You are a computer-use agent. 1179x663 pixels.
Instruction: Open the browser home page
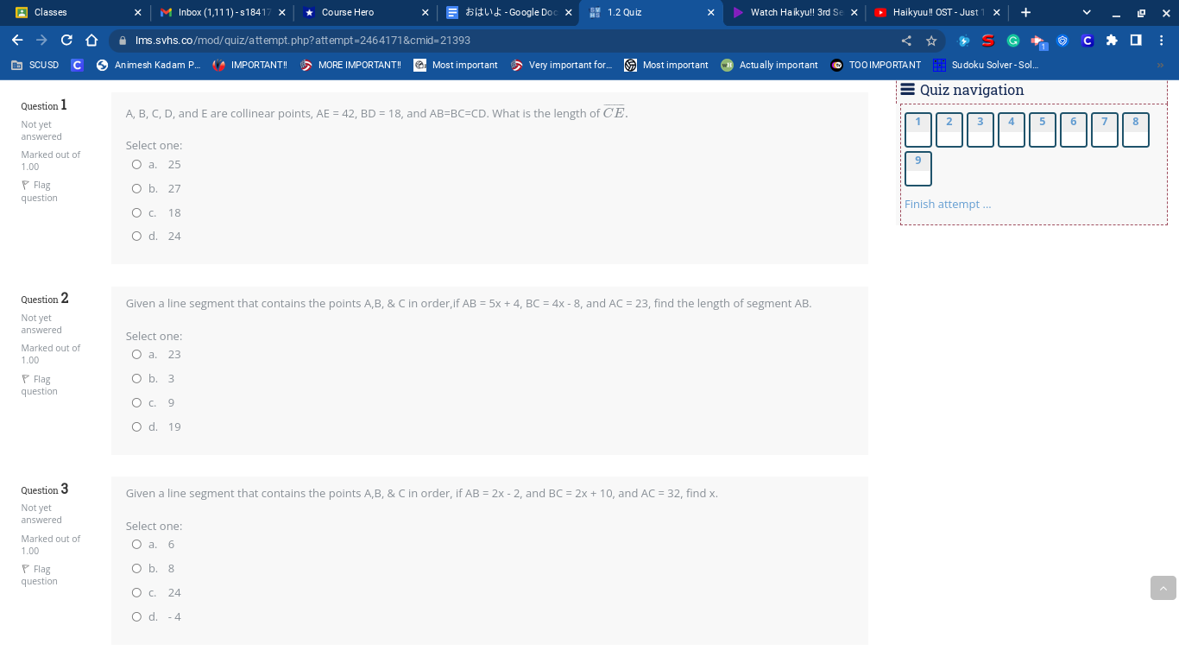tap(91, 41)
